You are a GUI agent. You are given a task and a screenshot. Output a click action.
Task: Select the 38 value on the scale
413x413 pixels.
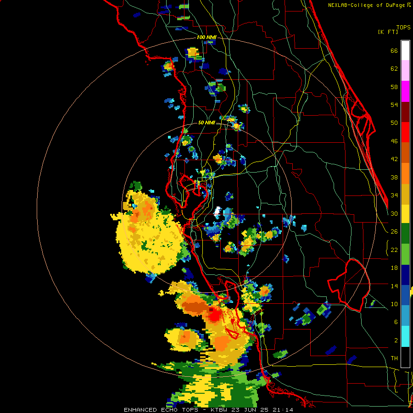[394, 177]
